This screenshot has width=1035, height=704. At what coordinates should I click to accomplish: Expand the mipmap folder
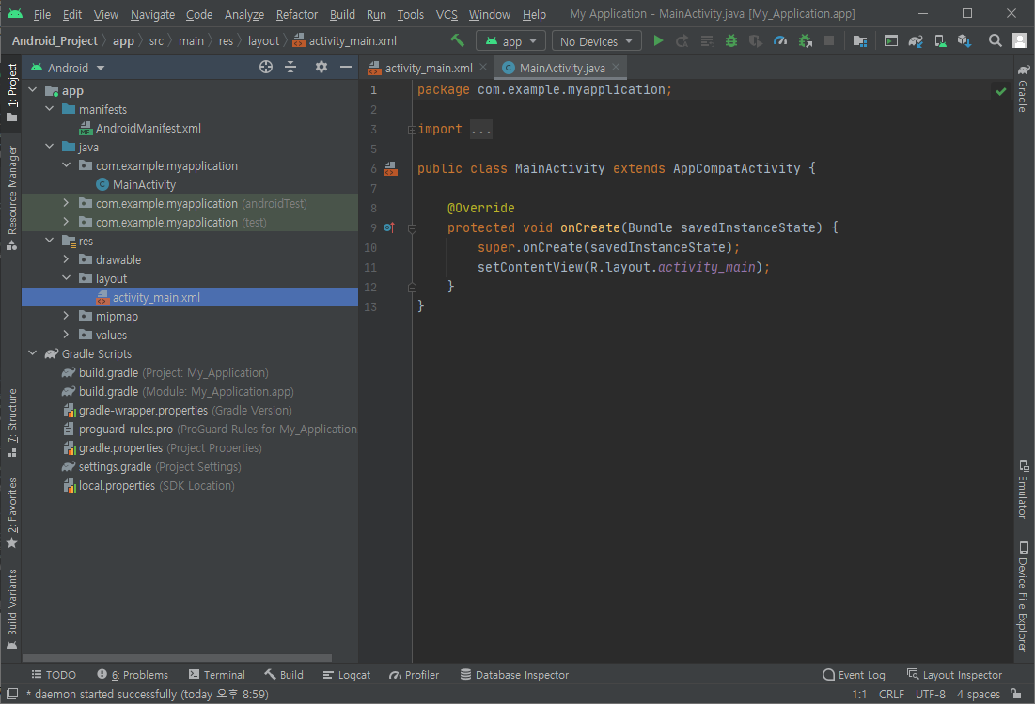66,316
